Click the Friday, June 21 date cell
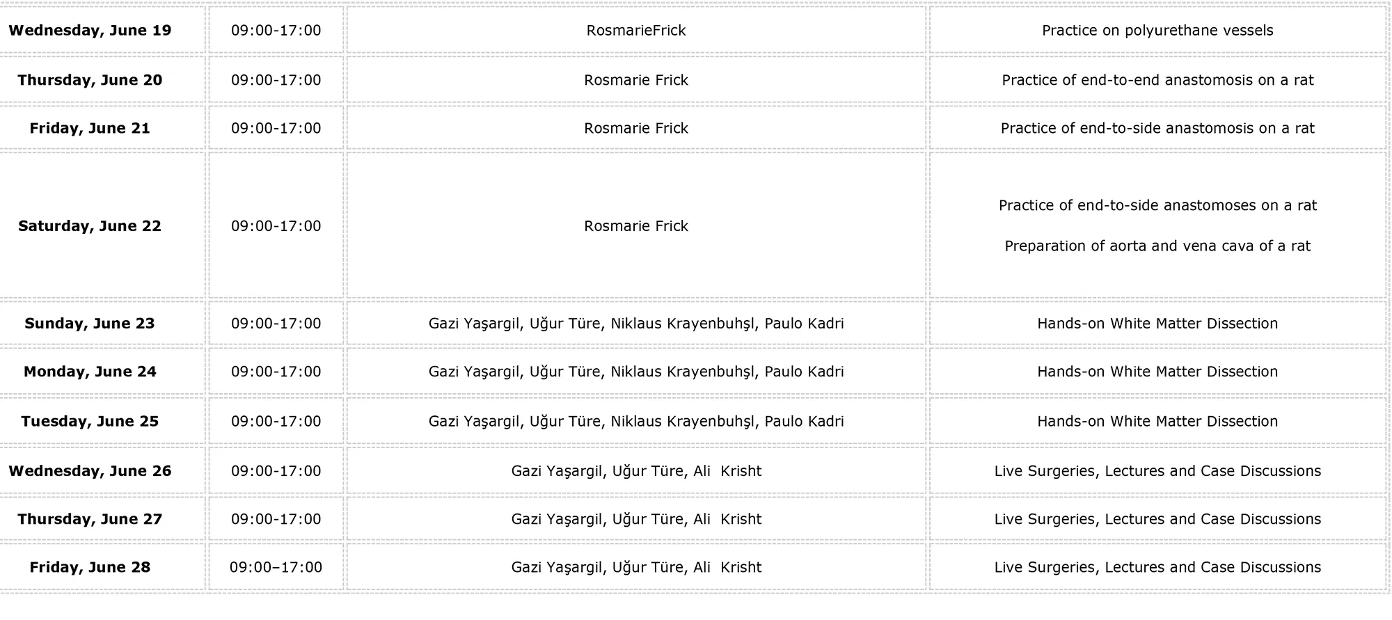The image size is (1392, 620). click(90, 128)
